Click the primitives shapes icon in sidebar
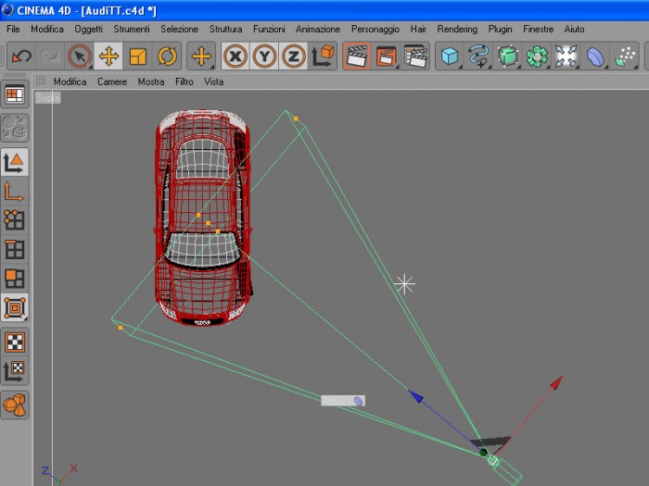This screenshot has height=486, width=649. point(15,405)
